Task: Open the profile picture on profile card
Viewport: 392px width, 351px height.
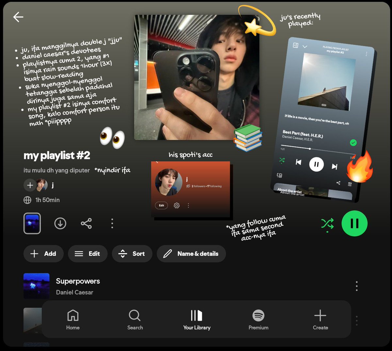Action: [x=169, y=182]
